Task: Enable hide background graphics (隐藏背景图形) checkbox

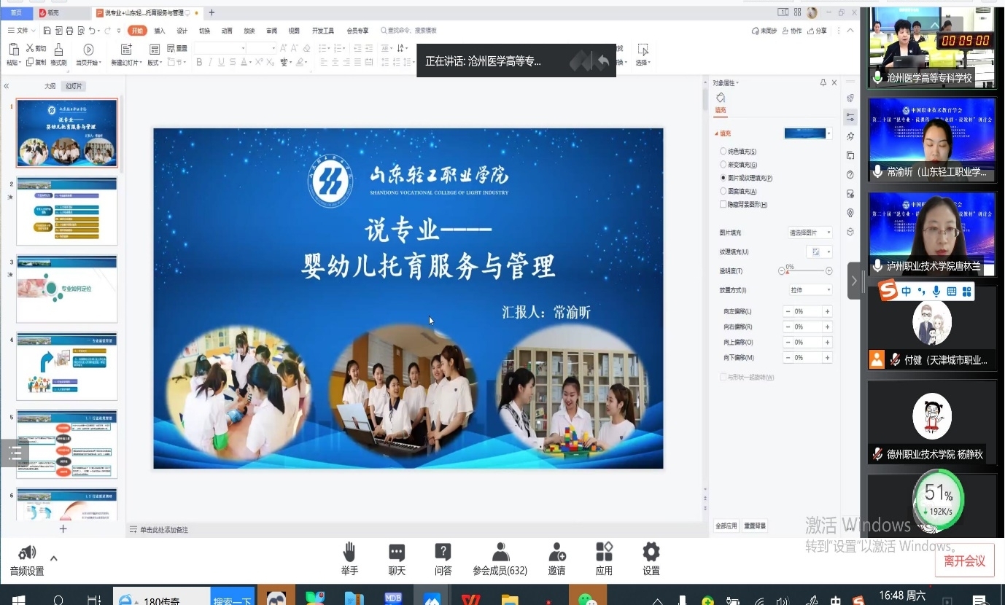Action: (x=723, y=205)
